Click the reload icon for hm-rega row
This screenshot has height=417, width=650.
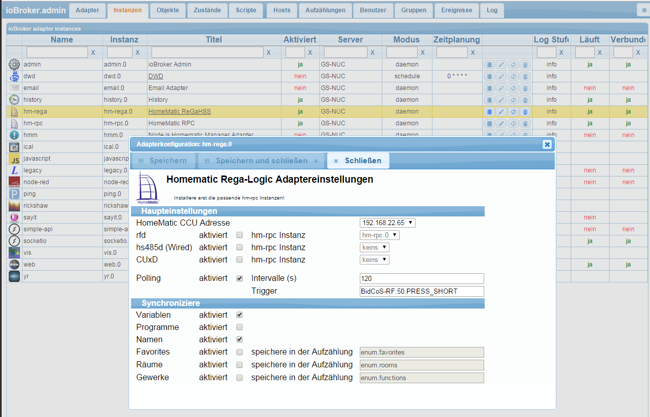[513, 112]
